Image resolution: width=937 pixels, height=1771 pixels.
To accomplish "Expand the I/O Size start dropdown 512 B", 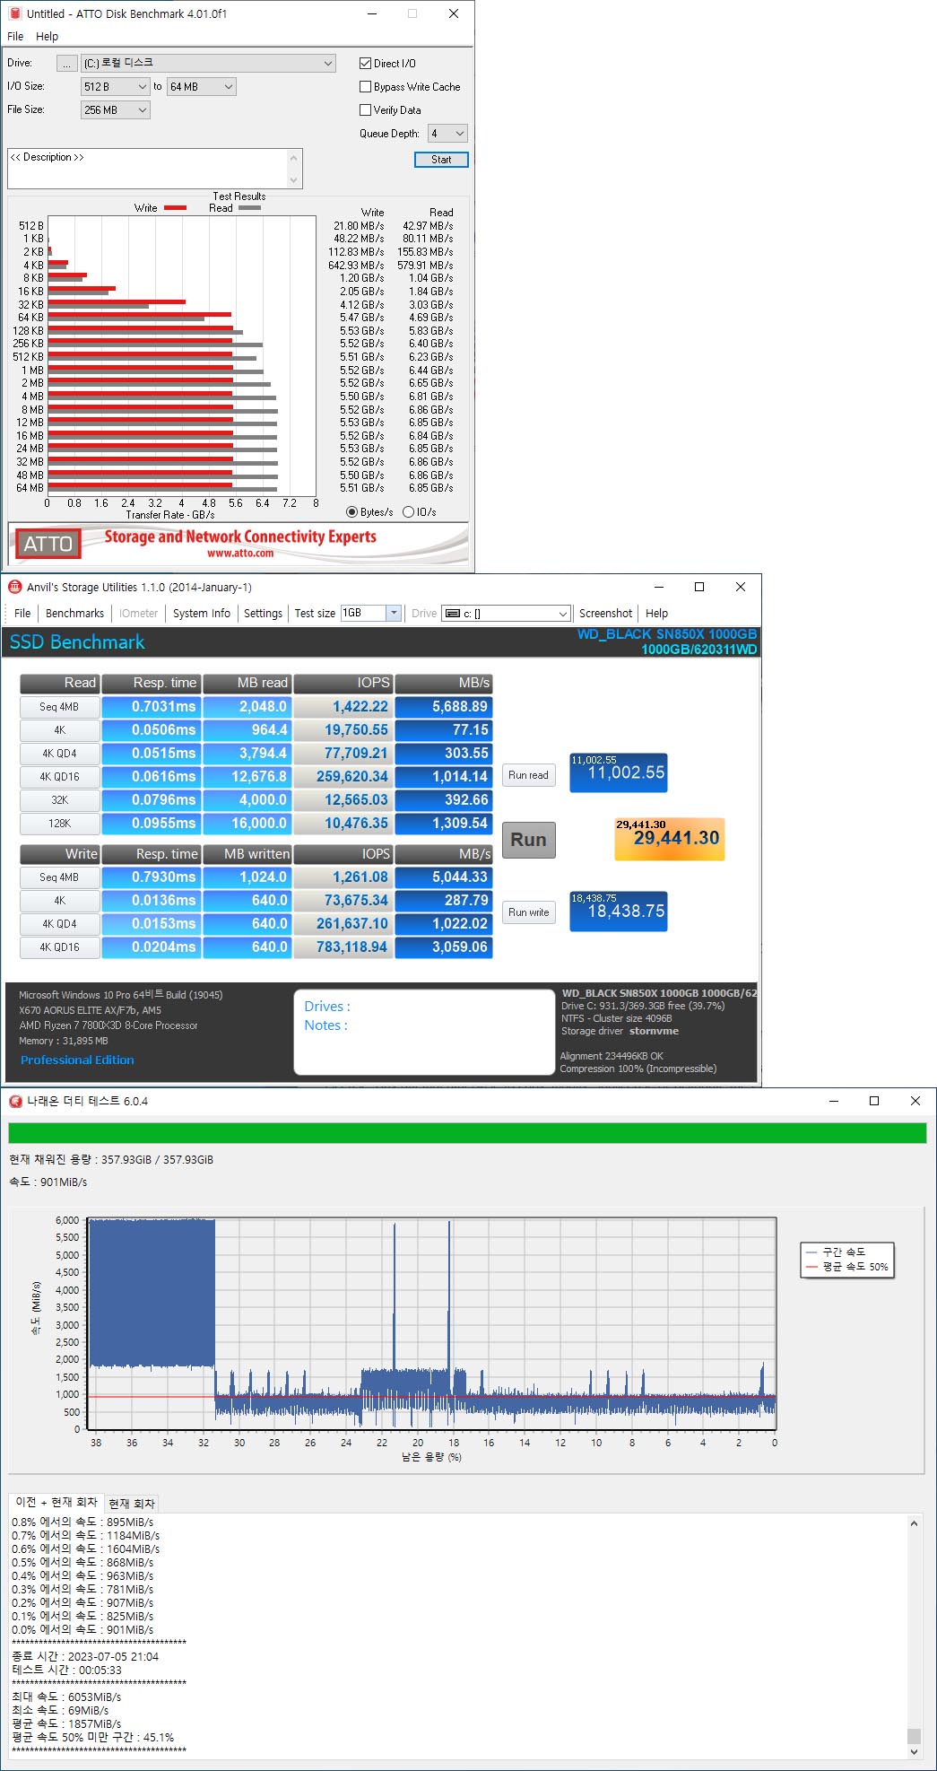I will tap(116, 87).
